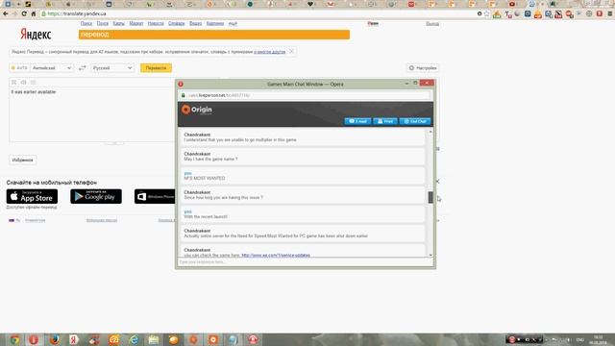Click the Origin logo in chat window
This screenshot has width=615, height=346.
click(x=196, y=110)
